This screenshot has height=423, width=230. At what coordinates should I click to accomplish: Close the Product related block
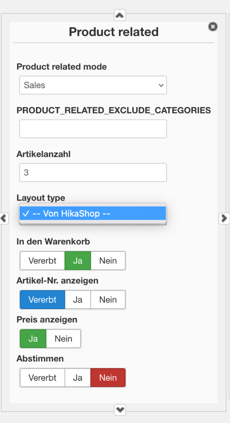pos(213,27)
